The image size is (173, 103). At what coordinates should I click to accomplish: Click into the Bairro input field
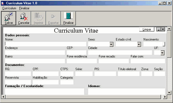[35, 61]
